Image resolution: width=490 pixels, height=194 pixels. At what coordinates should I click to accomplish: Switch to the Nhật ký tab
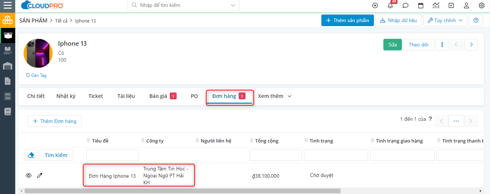coord(66,96)
